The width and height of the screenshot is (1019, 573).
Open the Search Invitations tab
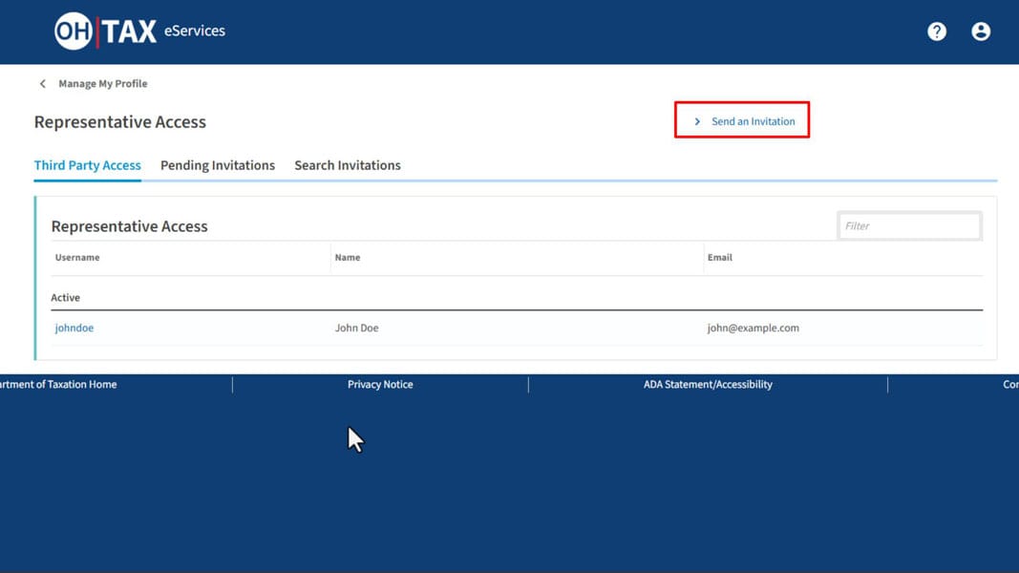348,165
